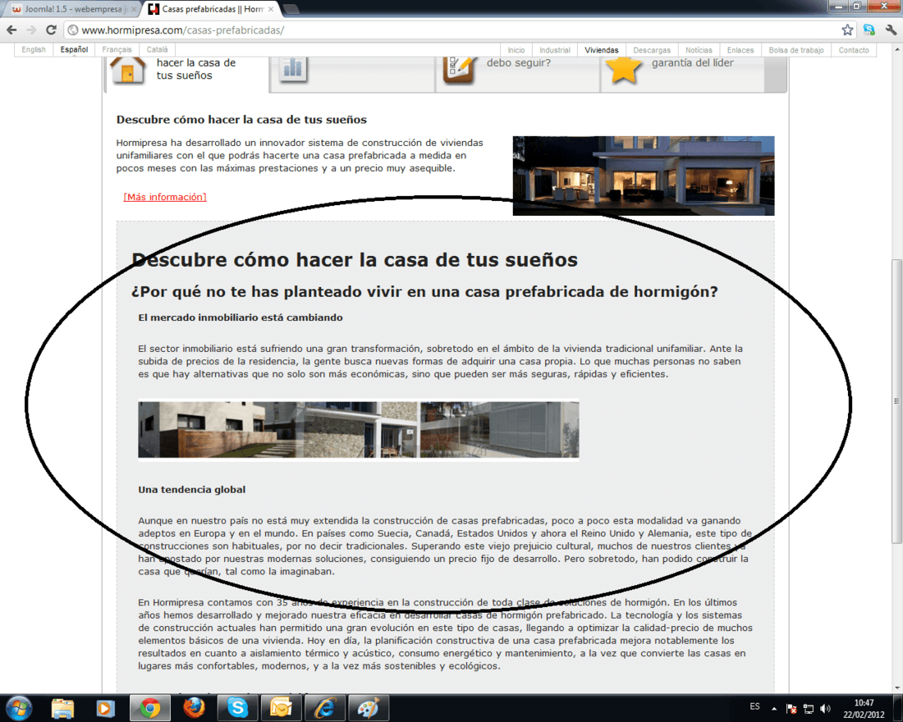Select the Casas prefabricadas browser tab
This screenshot has width=903, height=722.
tap(211, 9)
